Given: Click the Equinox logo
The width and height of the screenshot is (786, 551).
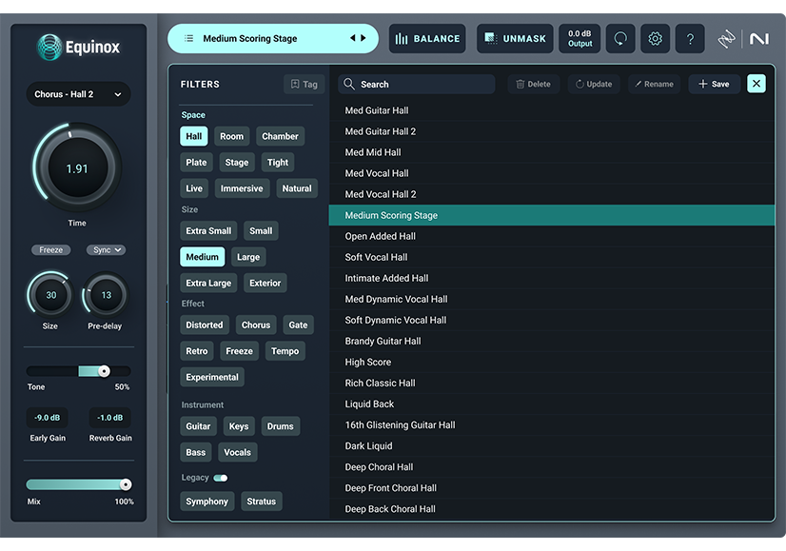Looking at the screenshot, I should point(78,48).
